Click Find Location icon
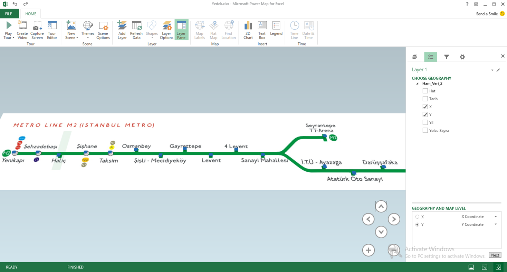This screenshot has width=507, height=272. [x=229, y=26]
